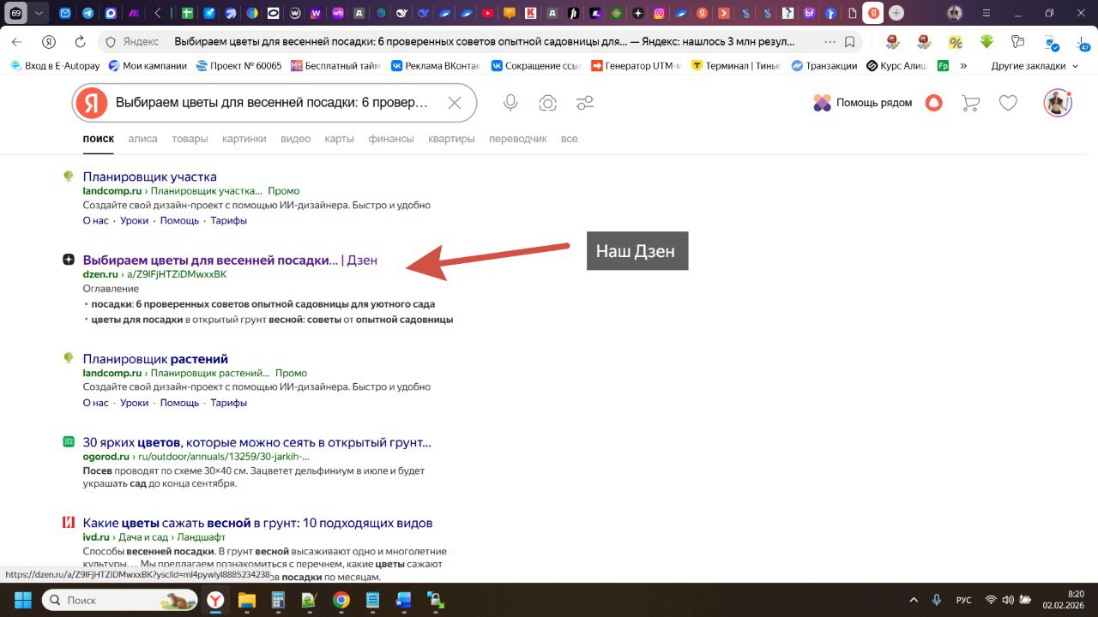Switch to the квартиры search tab

point(451,139)
